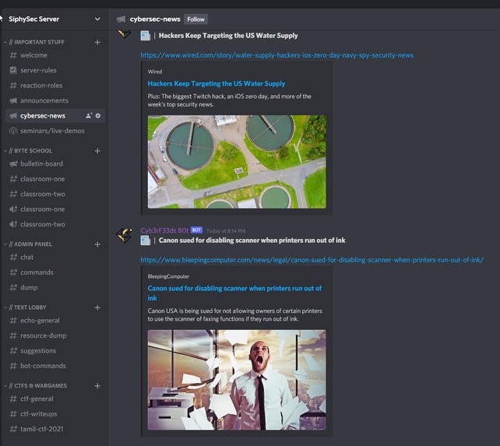Open the bleepingcomputer.com Canon sued URL

click(x=312, y=260)
